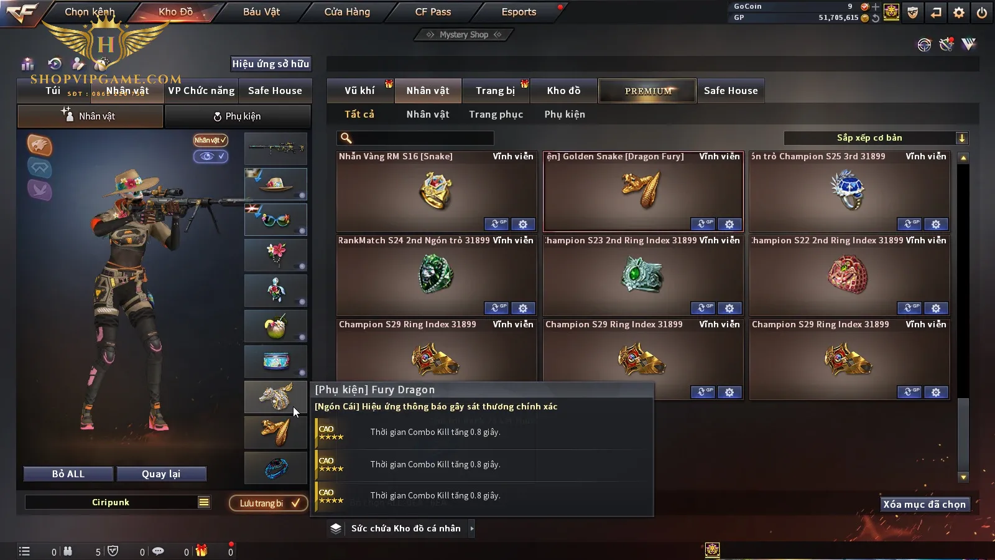Click the gift box icon in bottom bar
995x560 pixels.
(201, 551)
